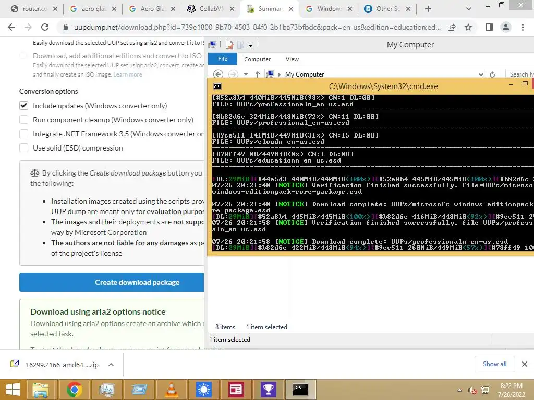The height and width of the screenshot is (400, 534).
Task: Click Explorer up one level arrow
Action: coord(258,74)
